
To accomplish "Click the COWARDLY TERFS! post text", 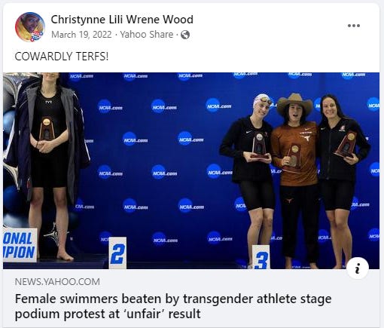I will 62,57.
